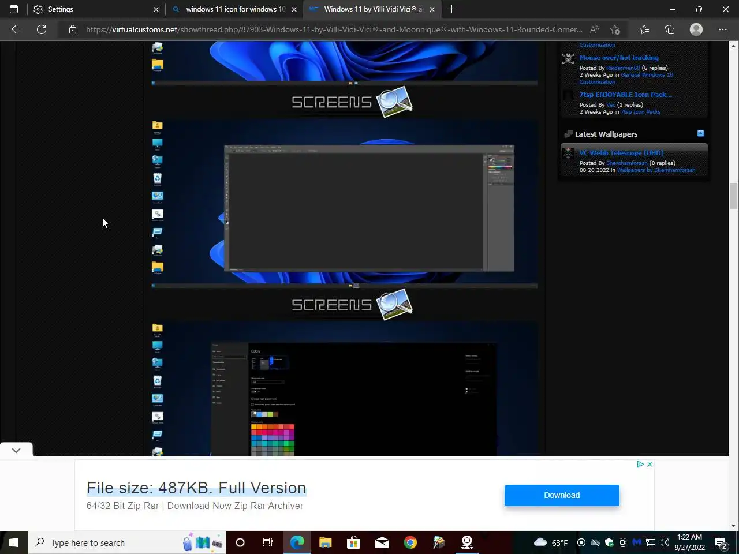Viewport: 739px width, 554px height.
Task: Close the Villi Vidi Vici thread tab
Action: coord(432,9)
